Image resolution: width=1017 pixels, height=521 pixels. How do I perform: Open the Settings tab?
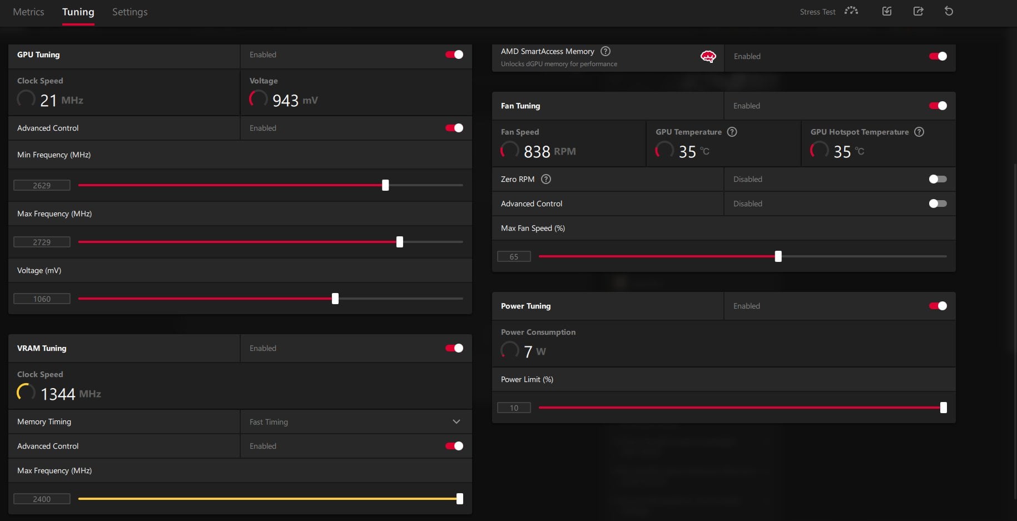point(130,12)
